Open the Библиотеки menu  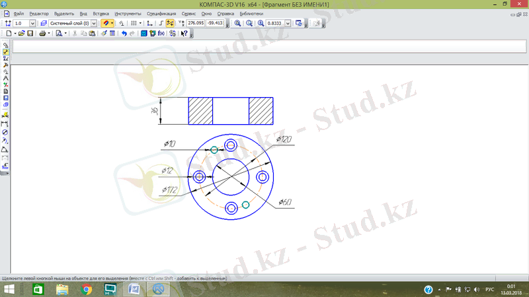click(x=251, y=14)
